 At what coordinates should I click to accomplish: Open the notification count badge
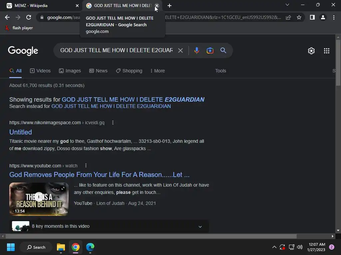(x=332, y=247)
